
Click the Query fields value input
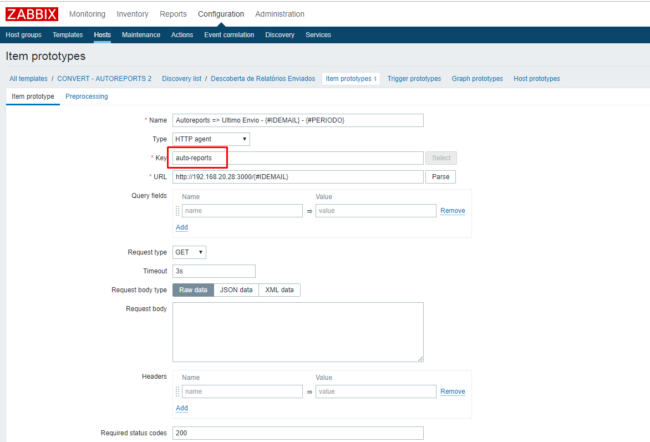point(375,211)
